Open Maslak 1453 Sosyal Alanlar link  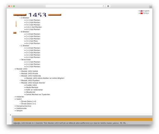click(33, 83)
